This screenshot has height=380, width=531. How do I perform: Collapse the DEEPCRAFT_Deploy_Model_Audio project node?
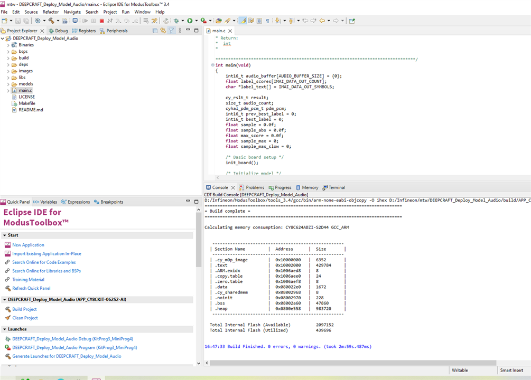pos(3,38)
